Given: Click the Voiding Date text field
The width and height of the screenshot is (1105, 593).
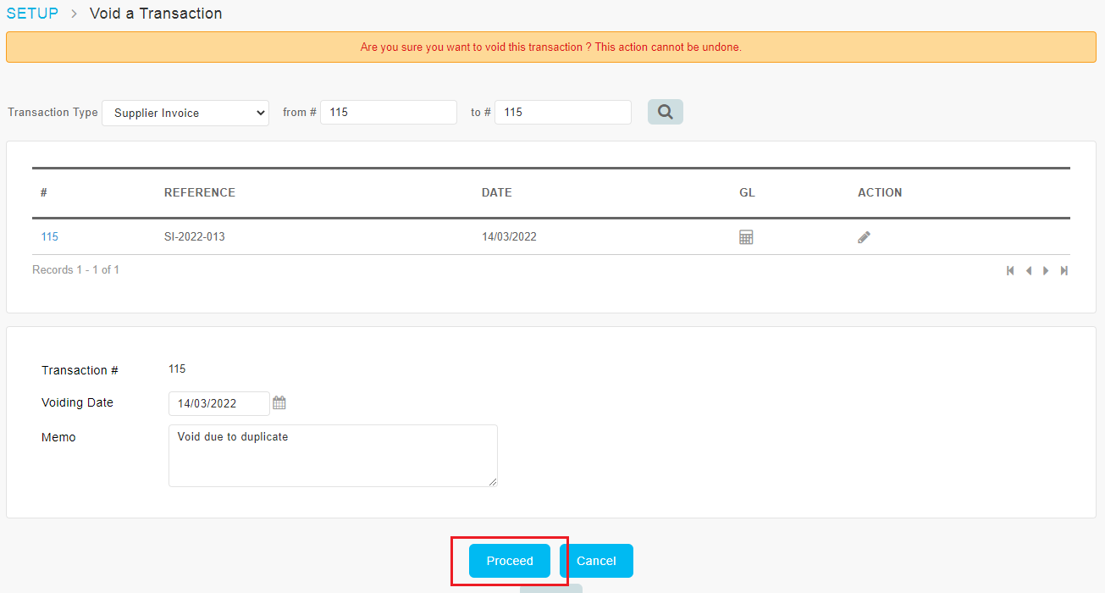Looking at the screenshot, I should 219,403.
